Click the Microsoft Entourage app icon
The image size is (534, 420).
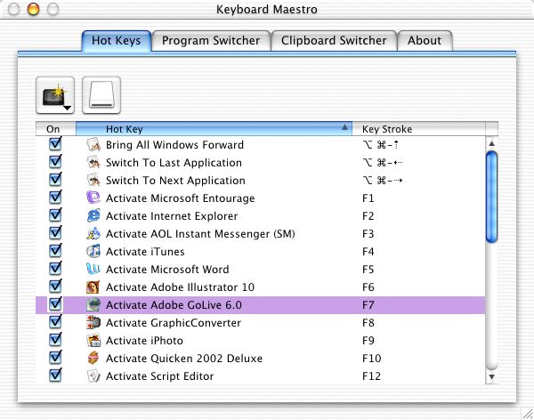coord(93,198)
